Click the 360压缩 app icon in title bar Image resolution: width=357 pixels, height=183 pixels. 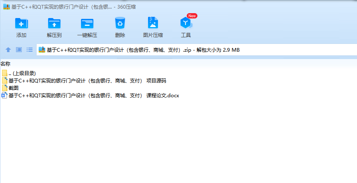click(7, 7)
